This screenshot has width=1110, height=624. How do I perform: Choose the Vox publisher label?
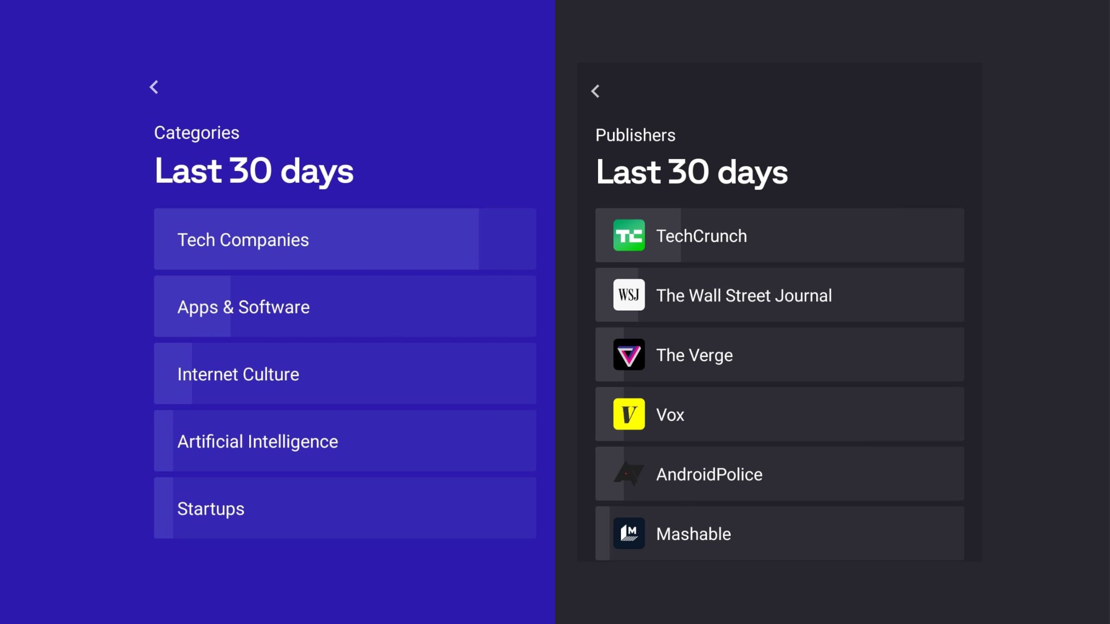pos(670,415)
